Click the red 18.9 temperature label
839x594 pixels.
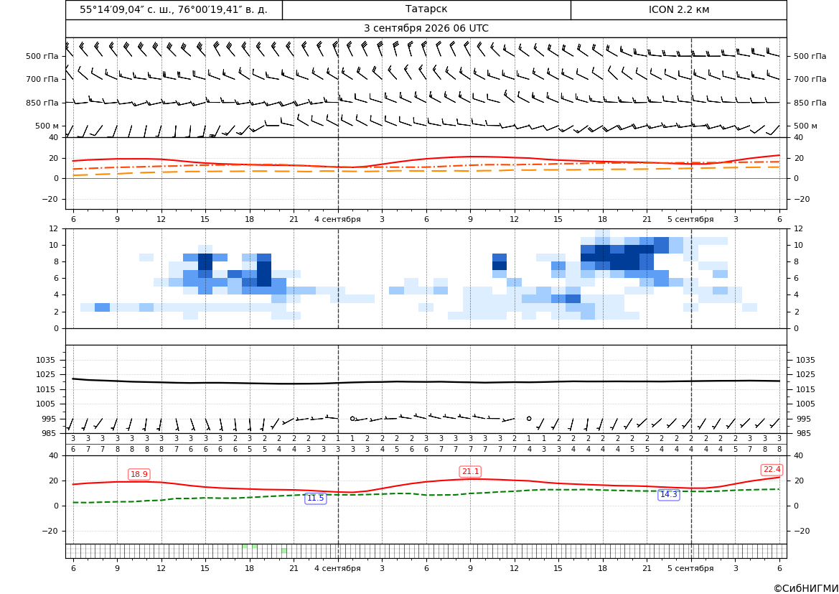pos(139,475)
